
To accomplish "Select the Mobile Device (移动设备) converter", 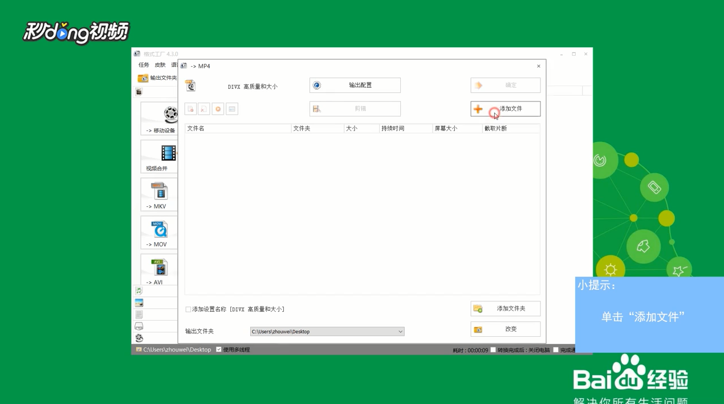I will tap(159, 119).
